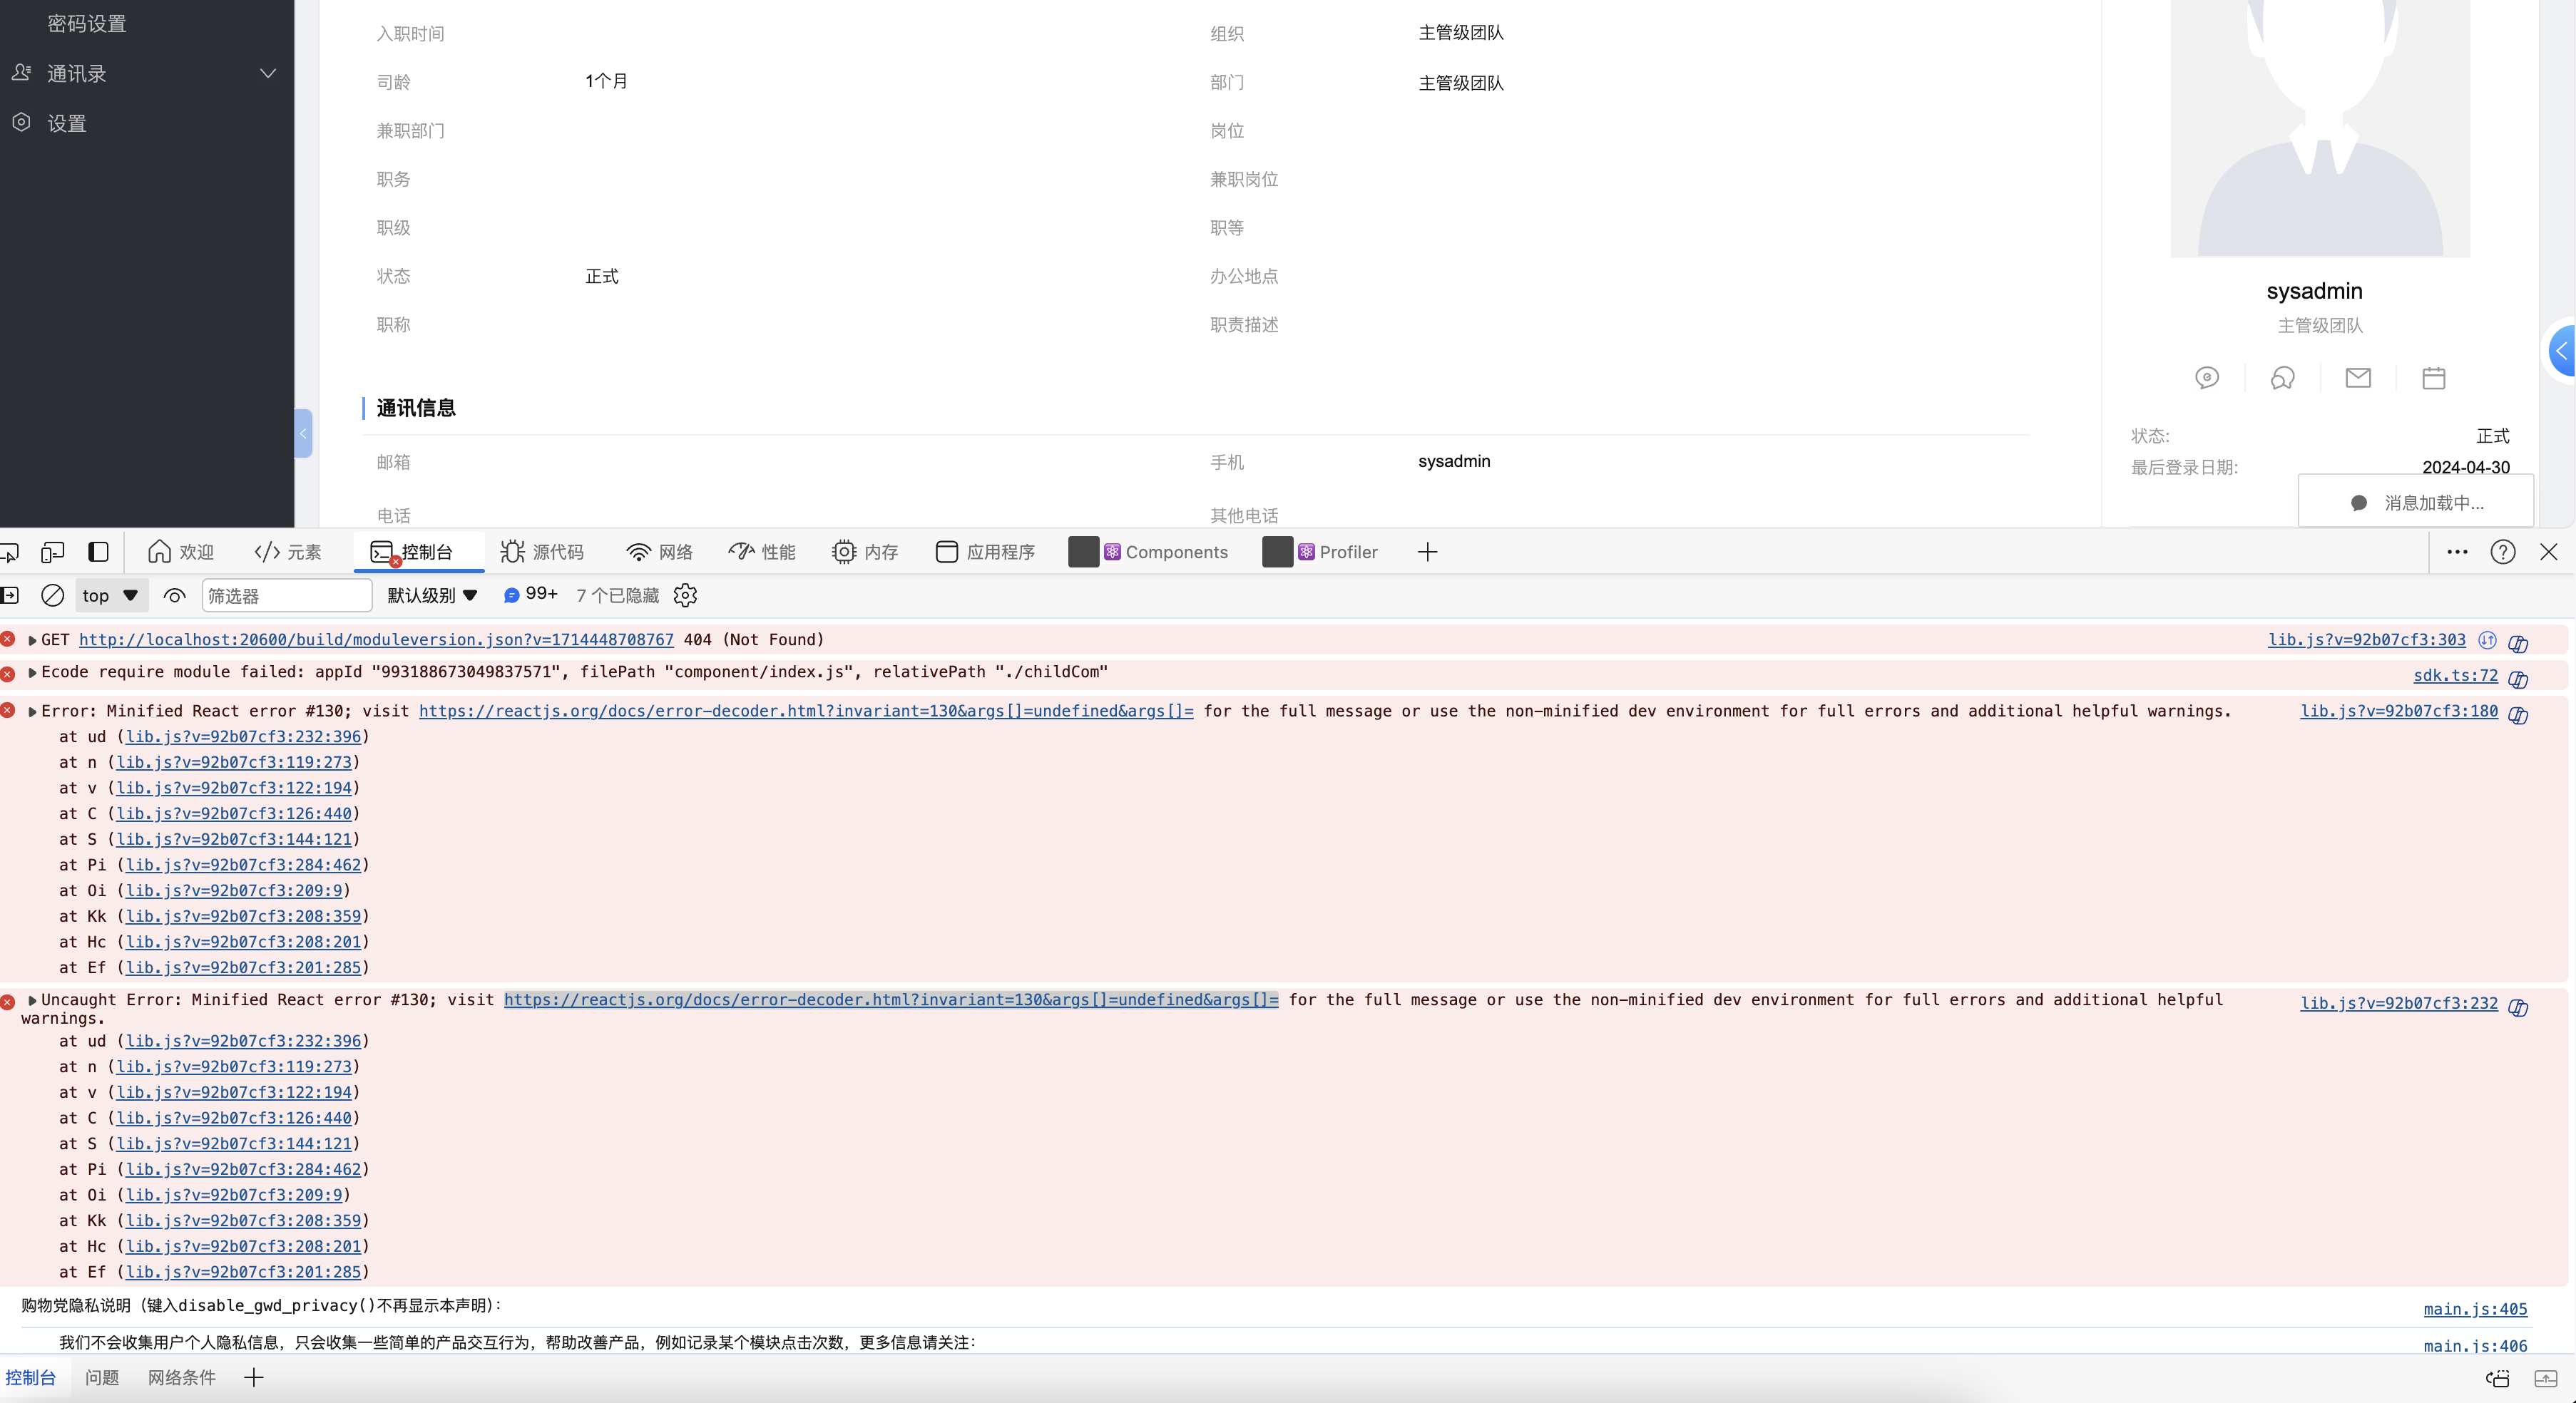
Task: Start a chat with sysadmin via chat bubbles icon
Action: 2283,378
